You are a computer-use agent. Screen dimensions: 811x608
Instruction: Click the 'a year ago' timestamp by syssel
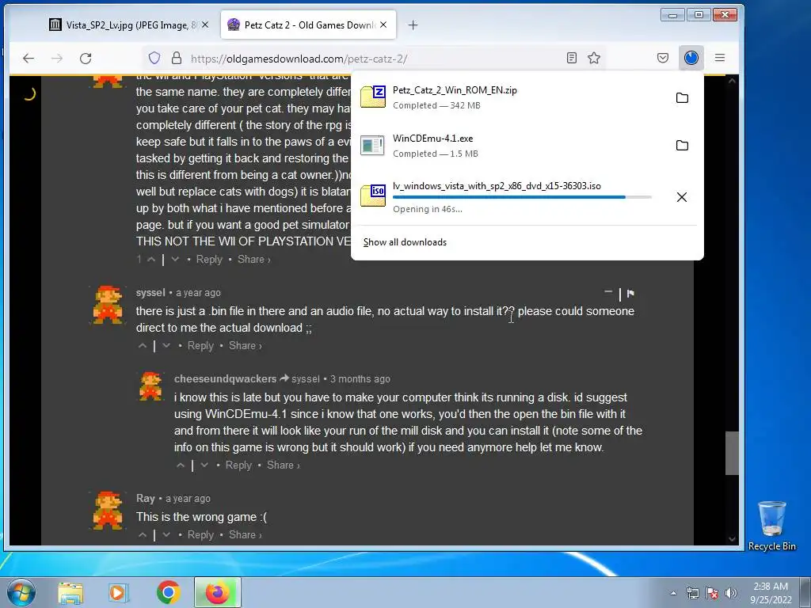[x=198, y=293]
